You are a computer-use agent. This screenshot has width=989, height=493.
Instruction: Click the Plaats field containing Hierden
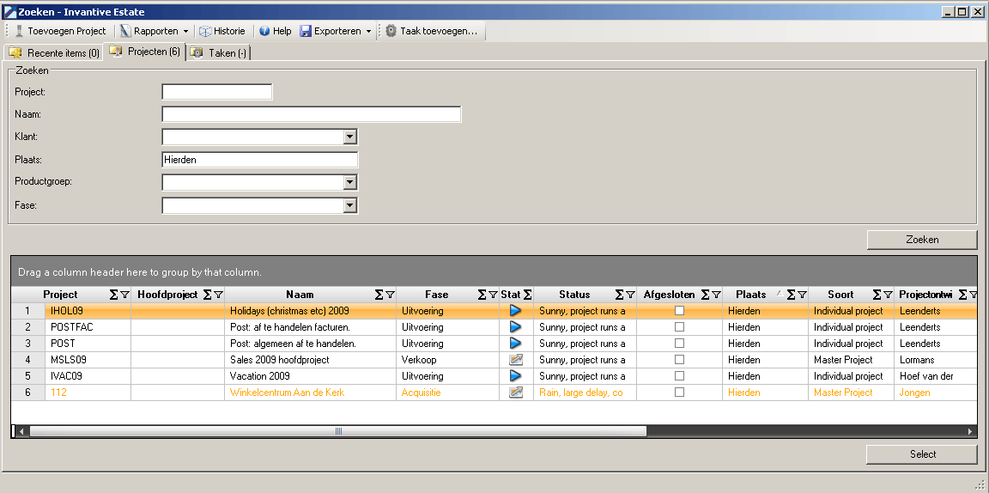pos(260,160)
